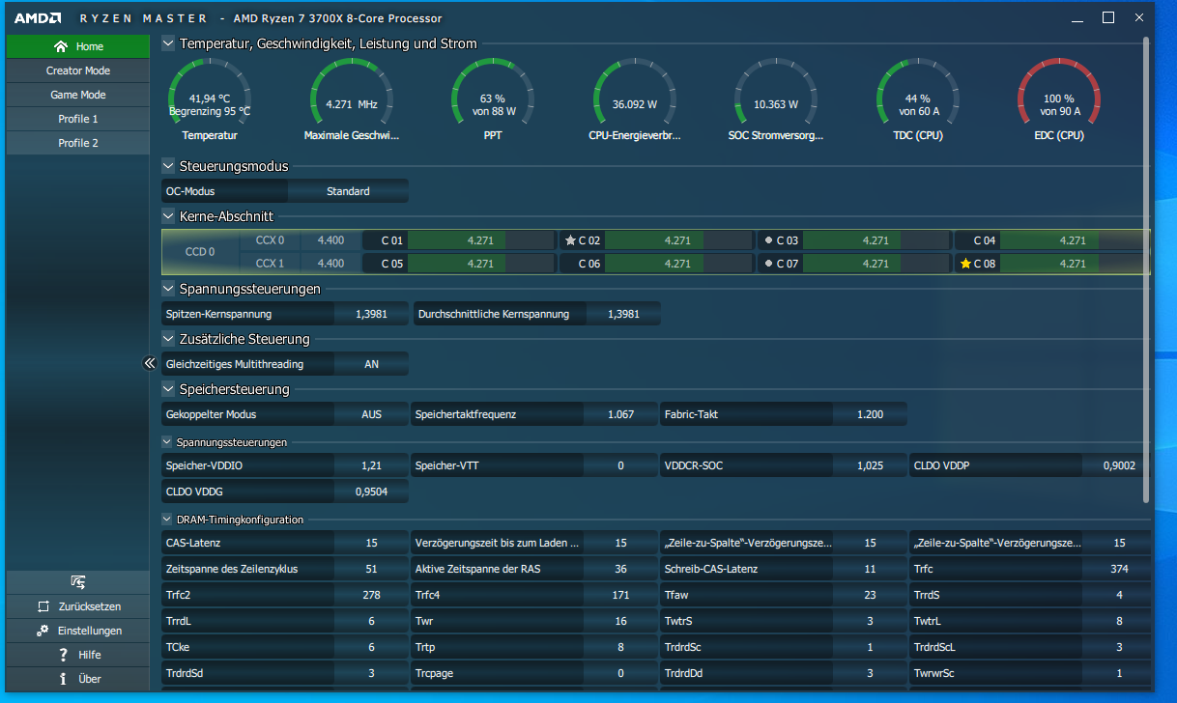Viewport: 1177px width, 703px height.
Task: Click the Maximale Geschwindigkeit gauge
Action: point(352,100)
